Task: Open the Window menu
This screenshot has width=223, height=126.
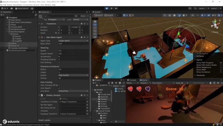Action: 48,5
